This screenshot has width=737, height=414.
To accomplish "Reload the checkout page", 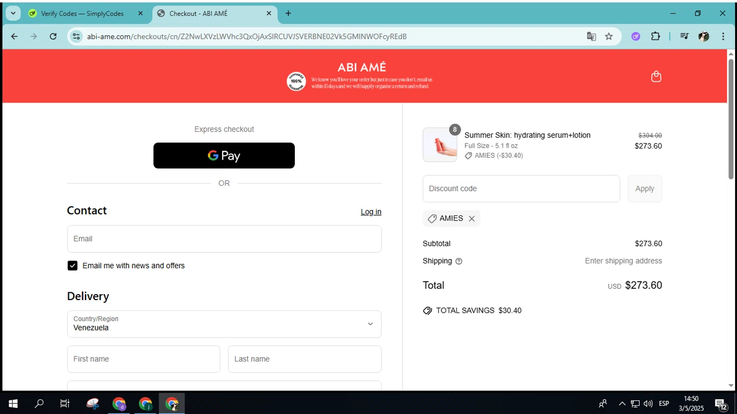I will tap(53, 36).
